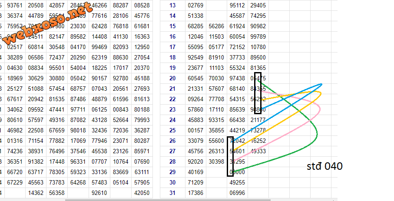Select row header number 31
The height and width of the screenshot is (201, 394).
[172, 192]
